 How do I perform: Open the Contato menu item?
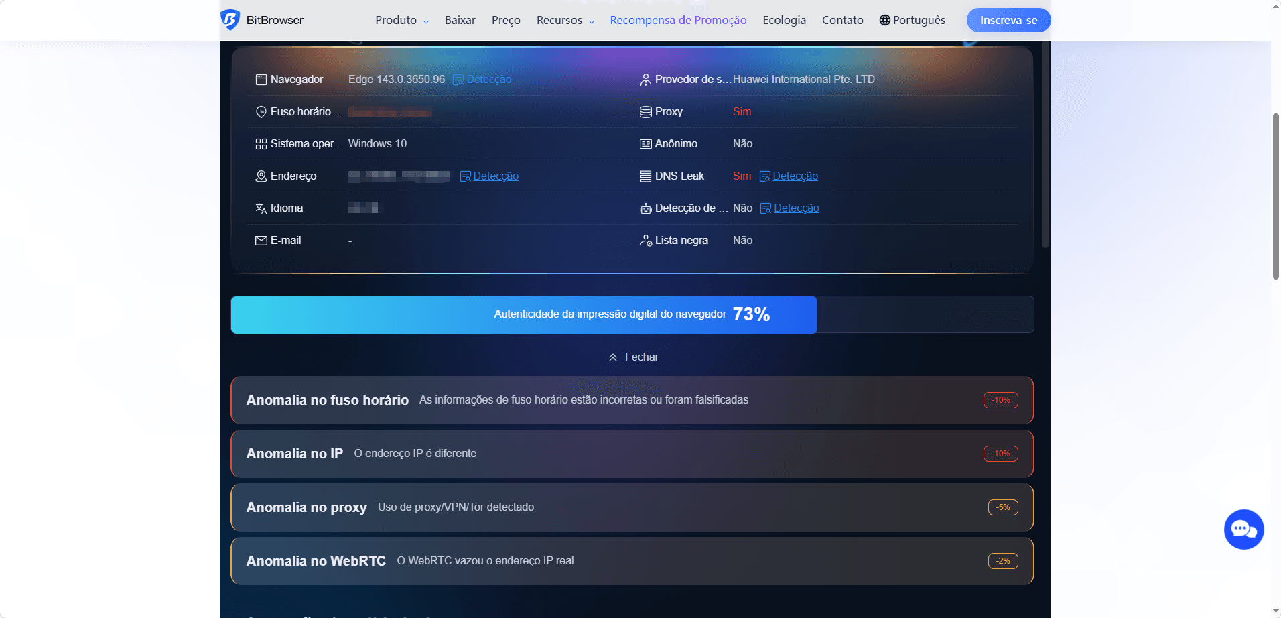point(842,20)
